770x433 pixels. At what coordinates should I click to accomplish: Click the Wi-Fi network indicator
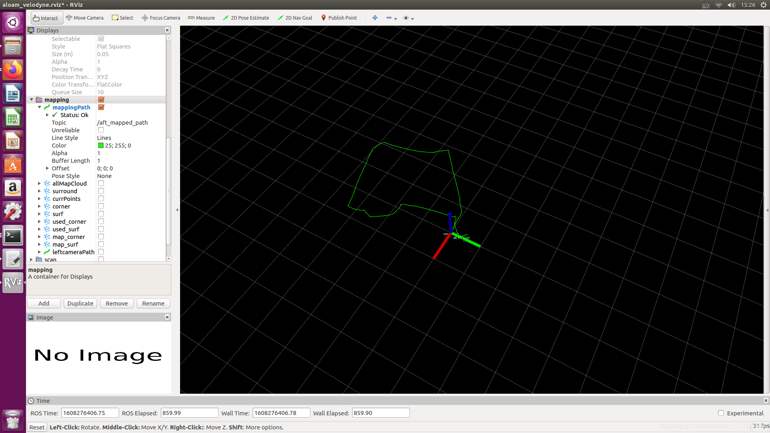pyautogui.click(x=719, y=5)
